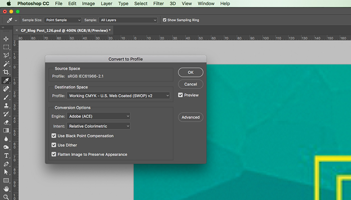Select the Clone Stamp tool
This screenshot has width=351, height=200.
click(6, 105)
